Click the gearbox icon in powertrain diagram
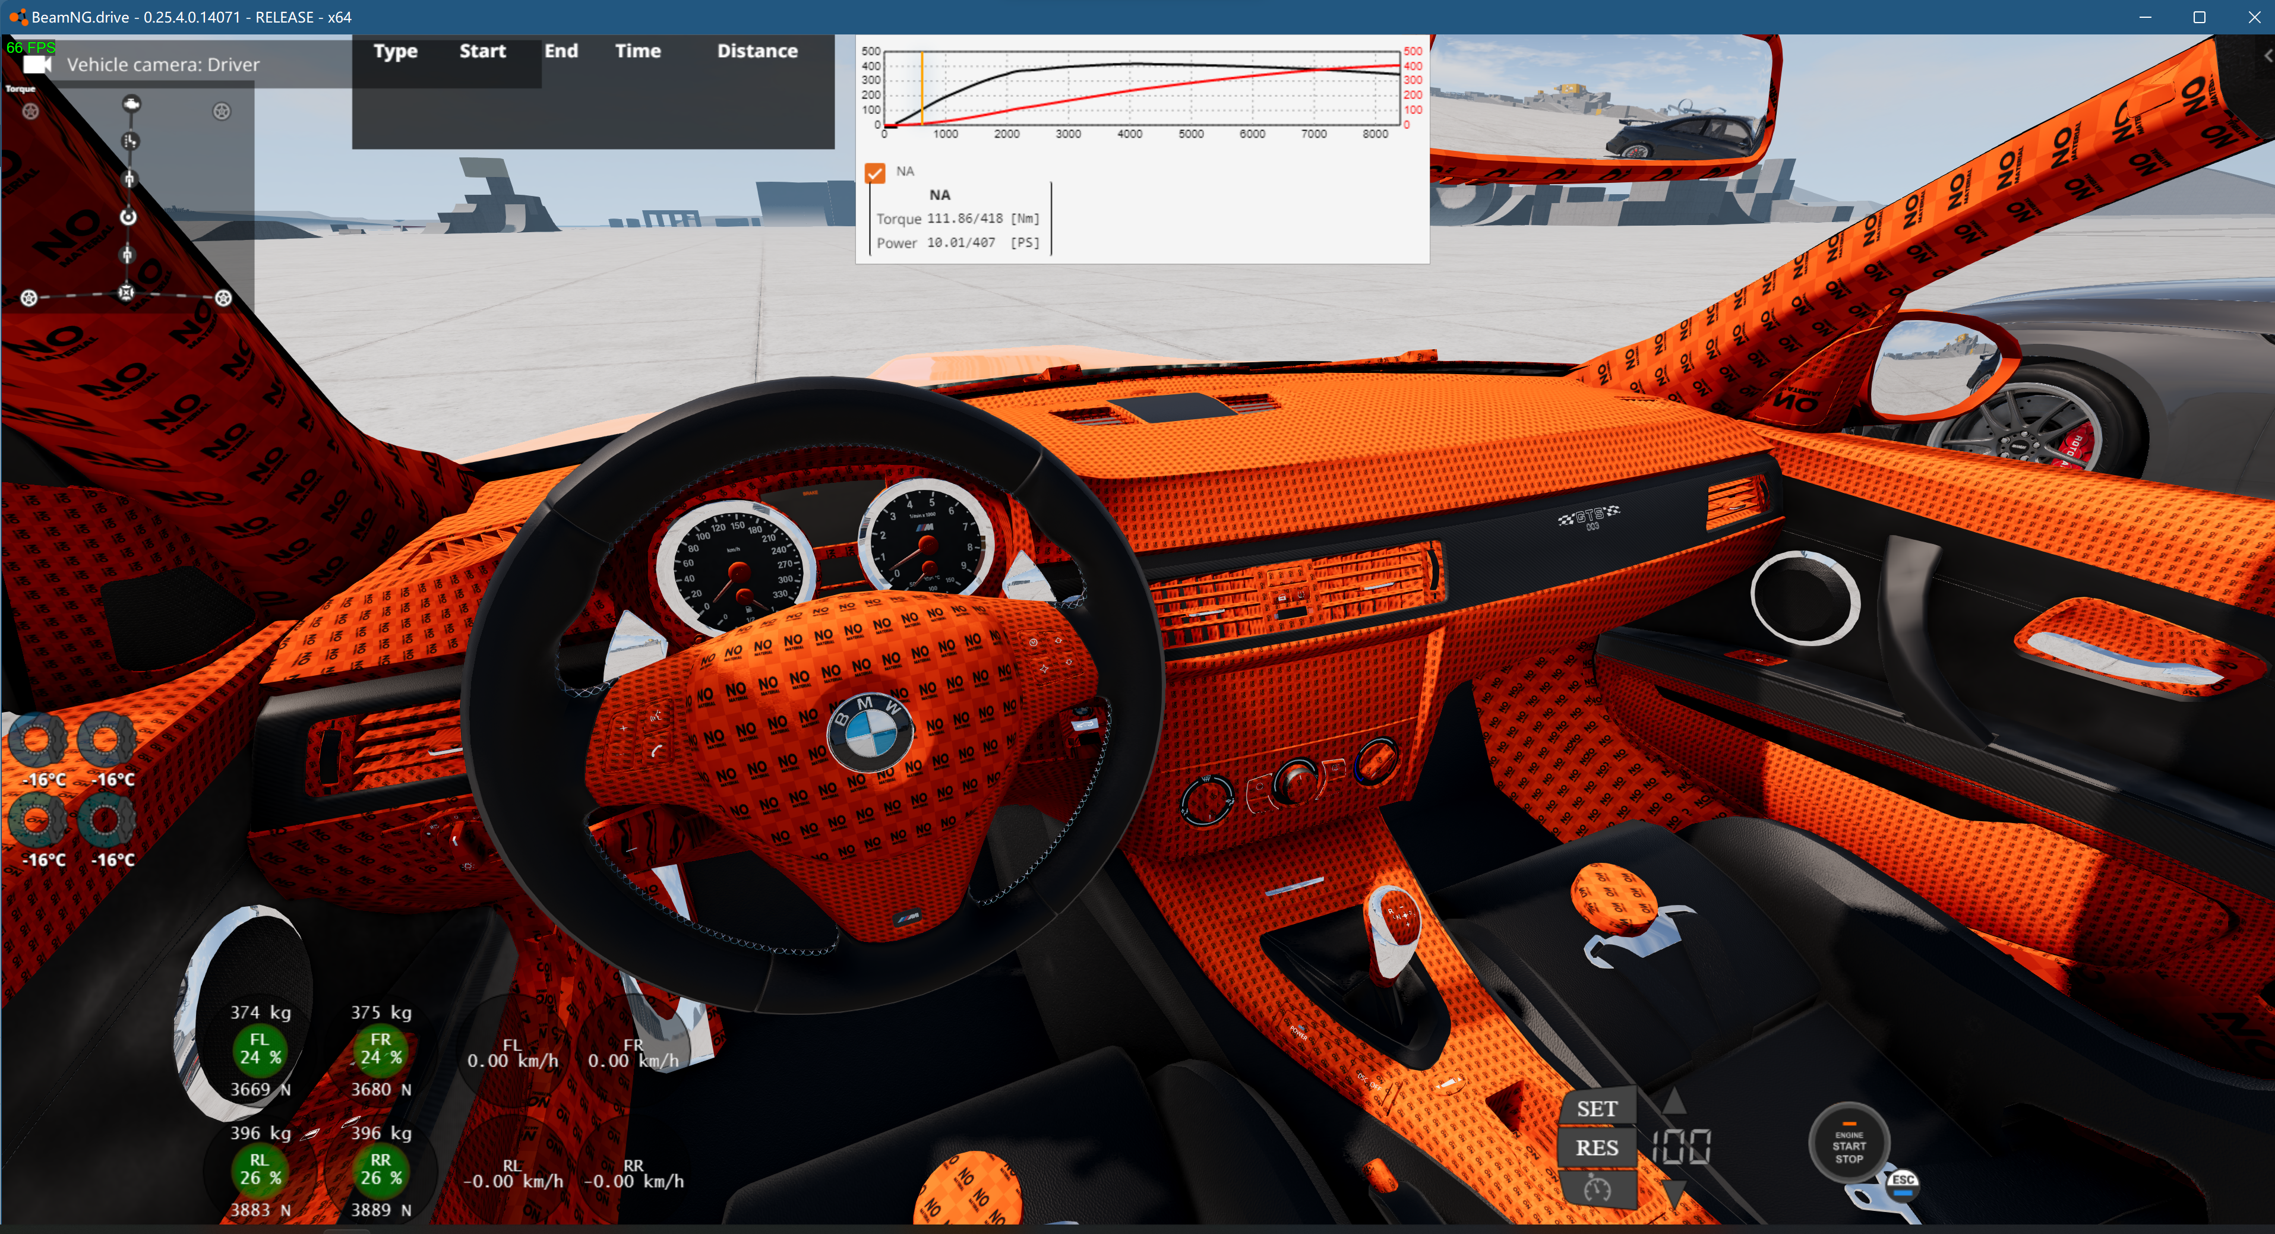Viewport: 2275px width, 1234px height. click(x=130, y=141)
